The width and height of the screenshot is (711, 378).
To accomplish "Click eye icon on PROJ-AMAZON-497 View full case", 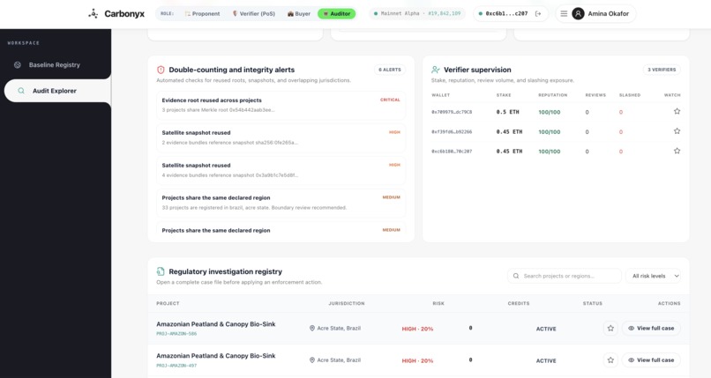I will pos(631,359).
